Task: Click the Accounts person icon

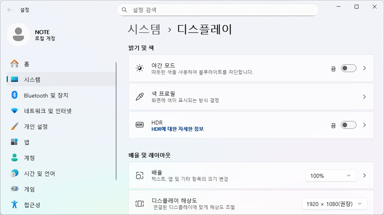Action: 15,157
